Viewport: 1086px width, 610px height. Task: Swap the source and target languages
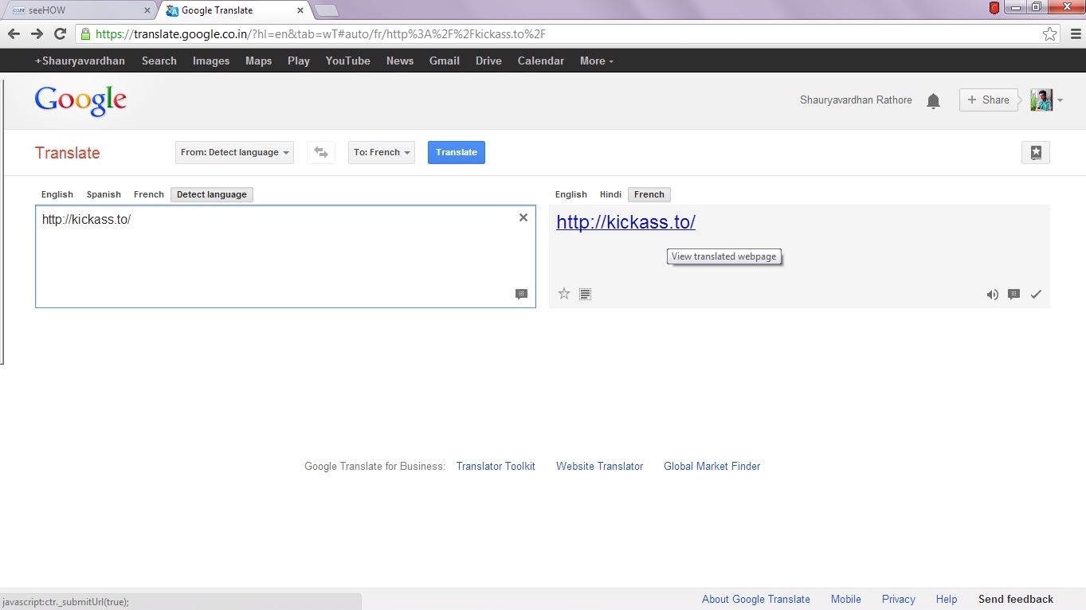point(321,152)
